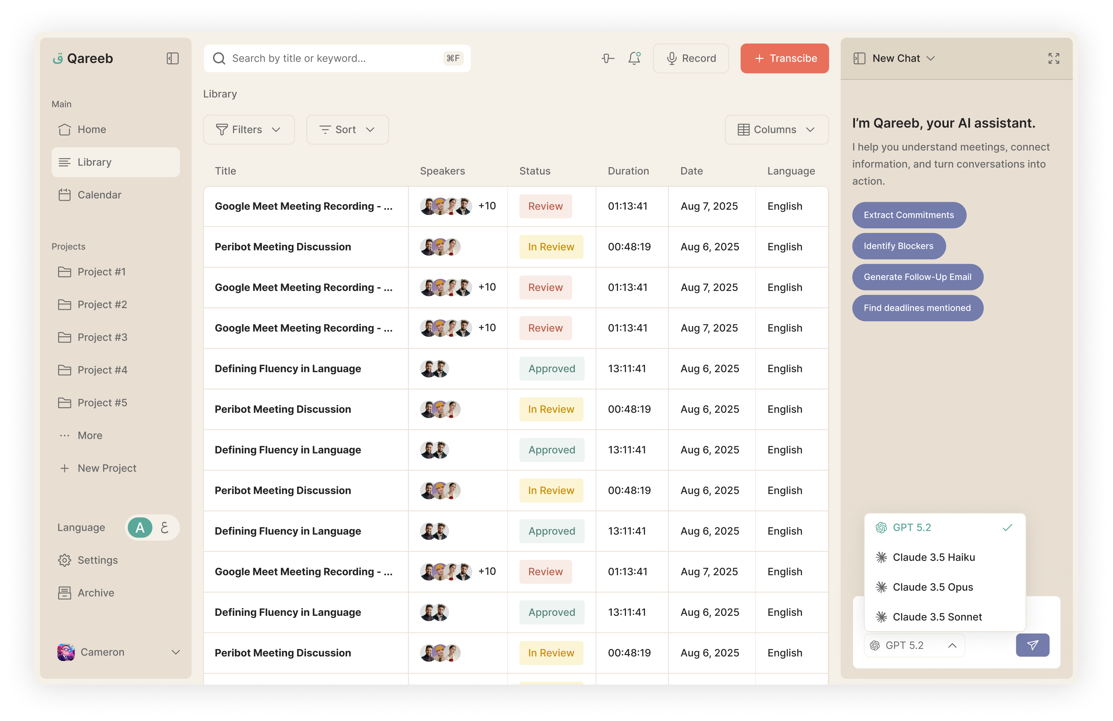This screenshot has height=721, width=1113.
Task: Open the Filters dropdown
Action: [249, 130]
